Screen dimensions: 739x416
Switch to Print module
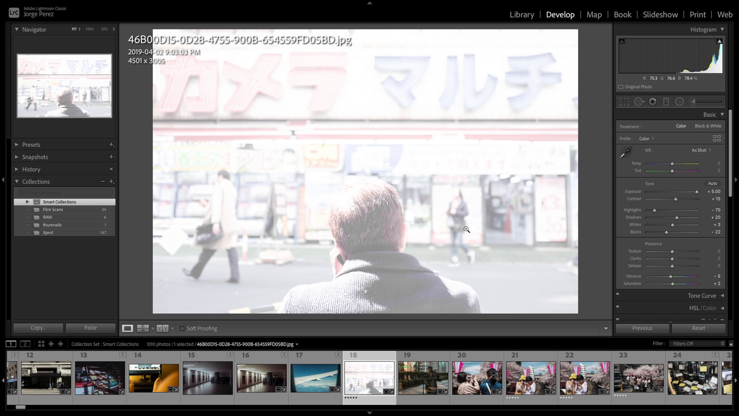[x=697, y=14]
